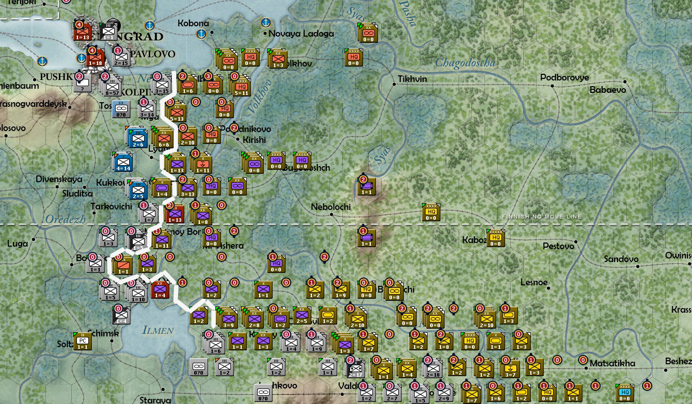Click the port anchor icon beside Kobona
Viewport: 692px width, 404px height.
[x=201, y=34]
